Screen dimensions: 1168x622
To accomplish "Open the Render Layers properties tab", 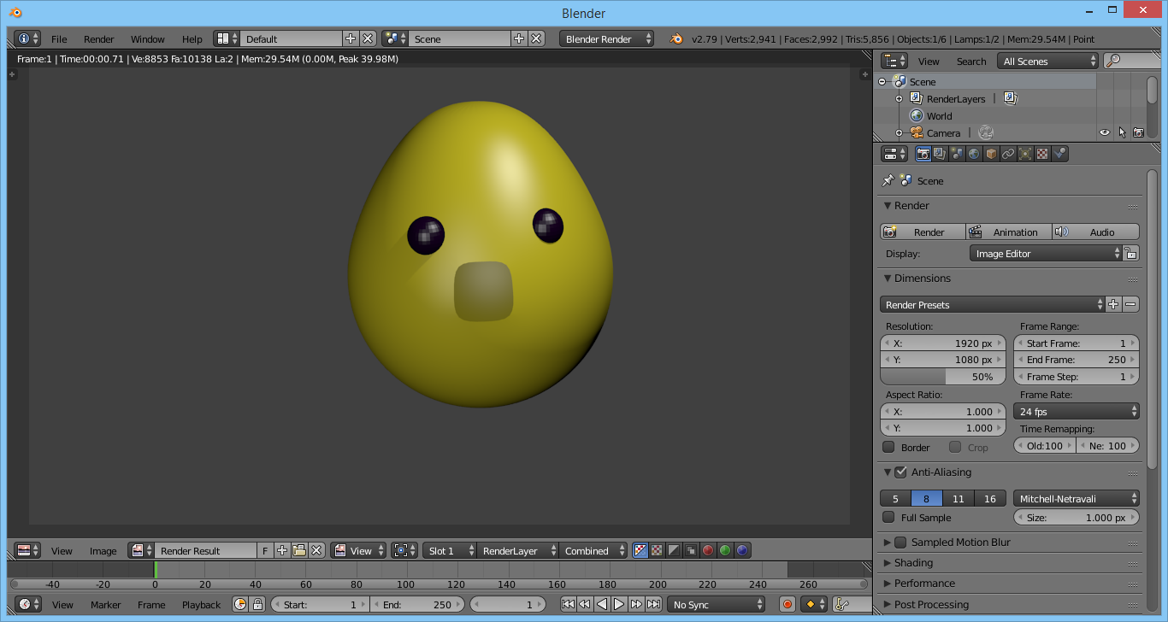I will click(x=940, y=154).
